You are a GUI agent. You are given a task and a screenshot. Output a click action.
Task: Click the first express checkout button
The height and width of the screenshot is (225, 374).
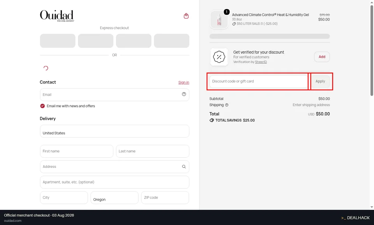point(58,41)
